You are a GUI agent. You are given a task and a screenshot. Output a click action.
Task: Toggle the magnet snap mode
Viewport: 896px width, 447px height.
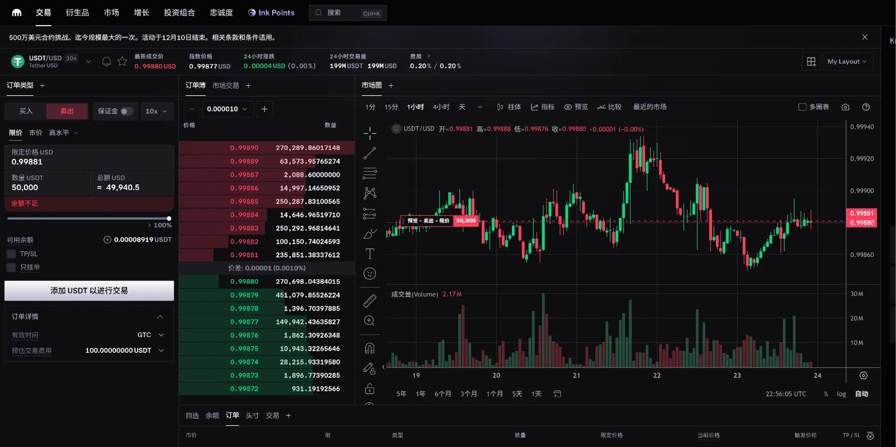(370, 348)
